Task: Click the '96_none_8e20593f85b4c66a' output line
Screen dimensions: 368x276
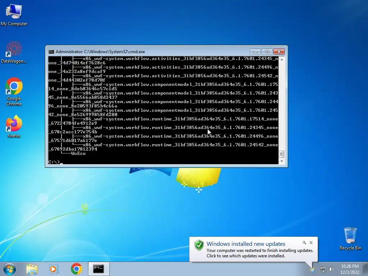Action: pyautogui.click(x=83, y=106)
